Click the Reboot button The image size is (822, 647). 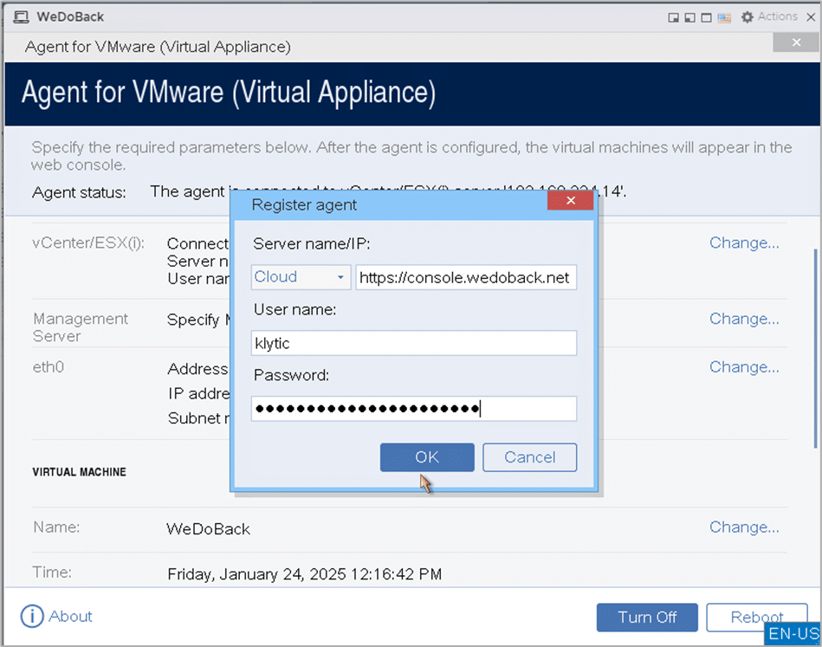tap(756, 617)
